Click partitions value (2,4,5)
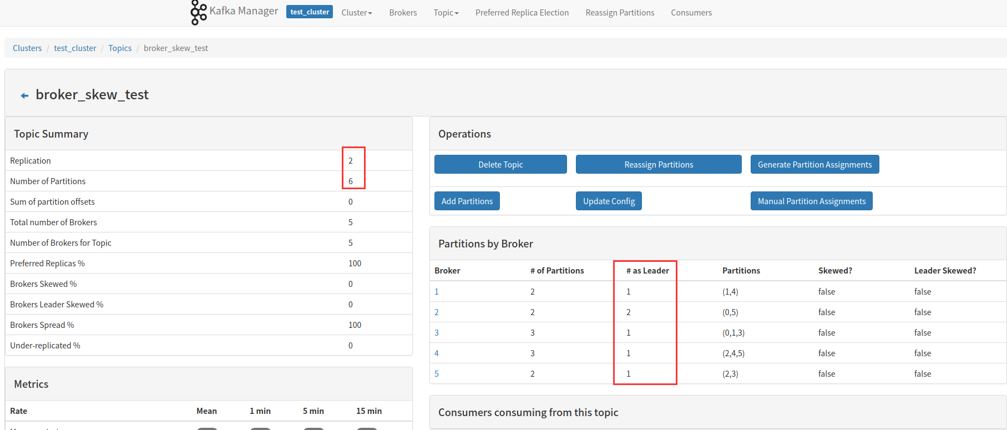The width and height of the screenshot is (1007, 430). coord(733,353)
